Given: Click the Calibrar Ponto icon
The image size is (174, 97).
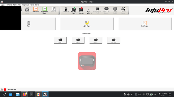Looking at the screenshot, I should click(123, 9).
